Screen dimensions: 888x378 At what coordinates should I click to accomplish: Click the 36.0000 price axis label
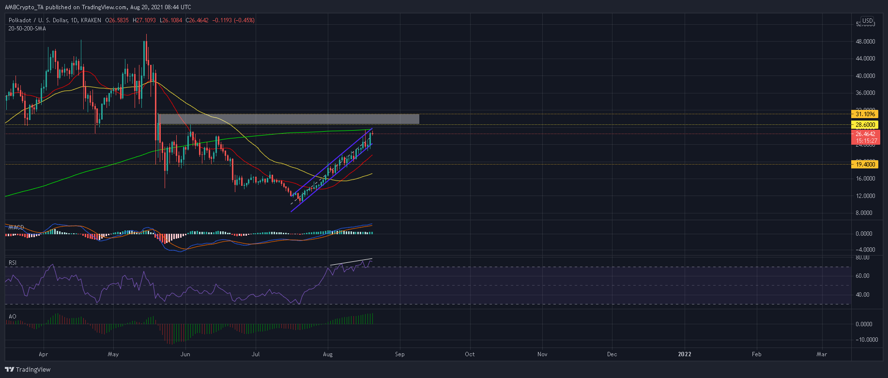865,93
